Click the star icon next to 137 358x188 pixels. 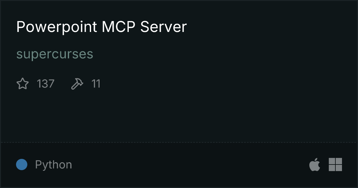coord(23,84)
